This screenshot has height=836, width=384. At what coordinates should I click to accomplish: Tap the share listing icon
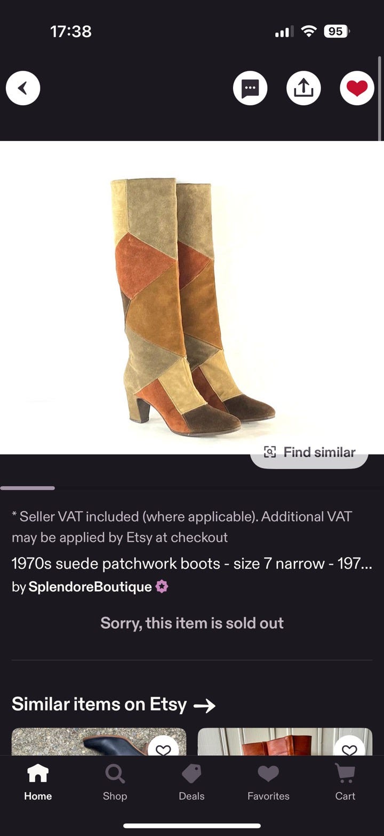[303, 88]
